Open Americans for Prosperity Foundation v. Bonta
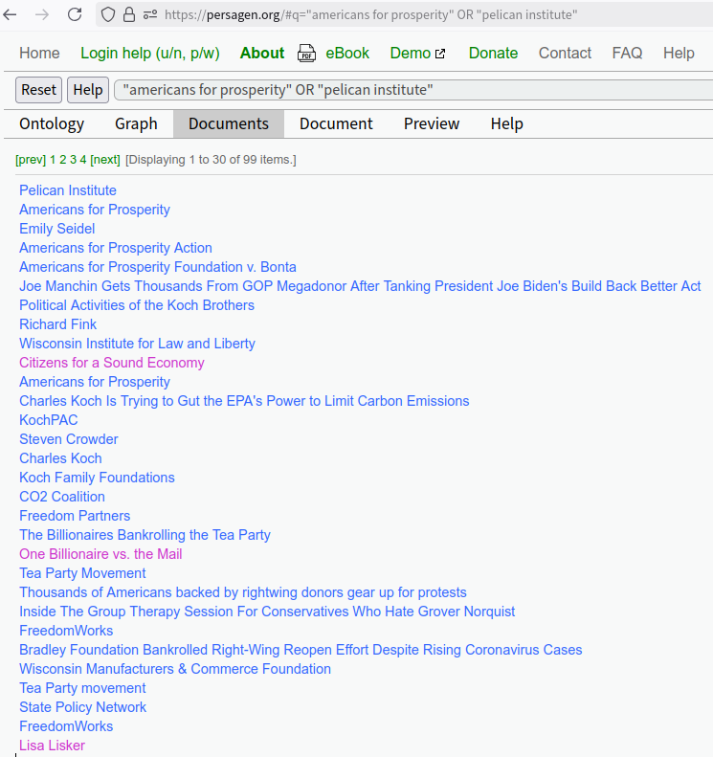713x757 pixels. pyautogui.click(x=157, y=267)
